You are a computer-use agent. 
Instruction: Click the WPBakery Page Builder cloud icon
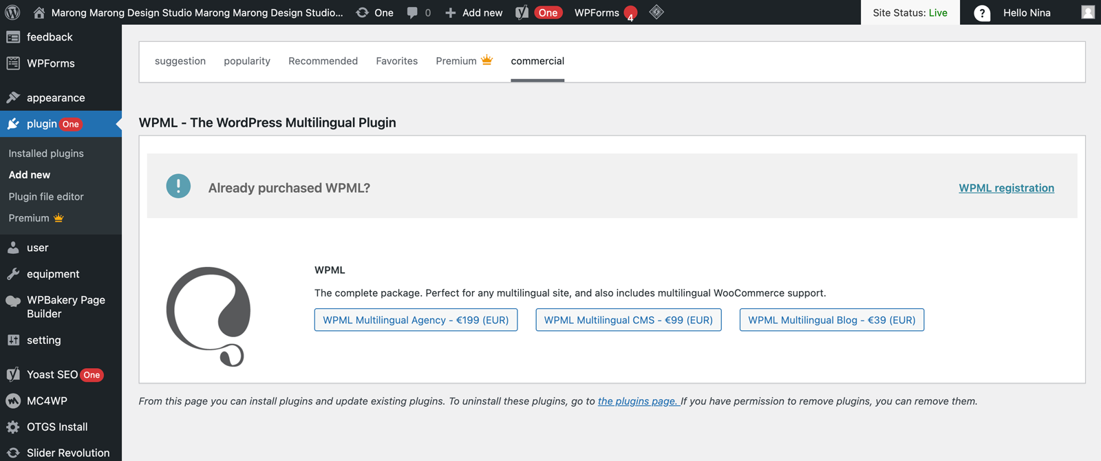(x=13, y=301)
